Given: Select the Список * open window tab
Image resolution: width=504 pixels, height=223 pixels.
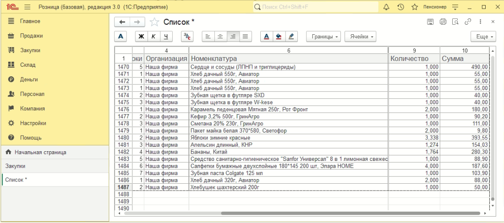Looking at the screenshot, I should pyautogui.click(x=55, y=180).
